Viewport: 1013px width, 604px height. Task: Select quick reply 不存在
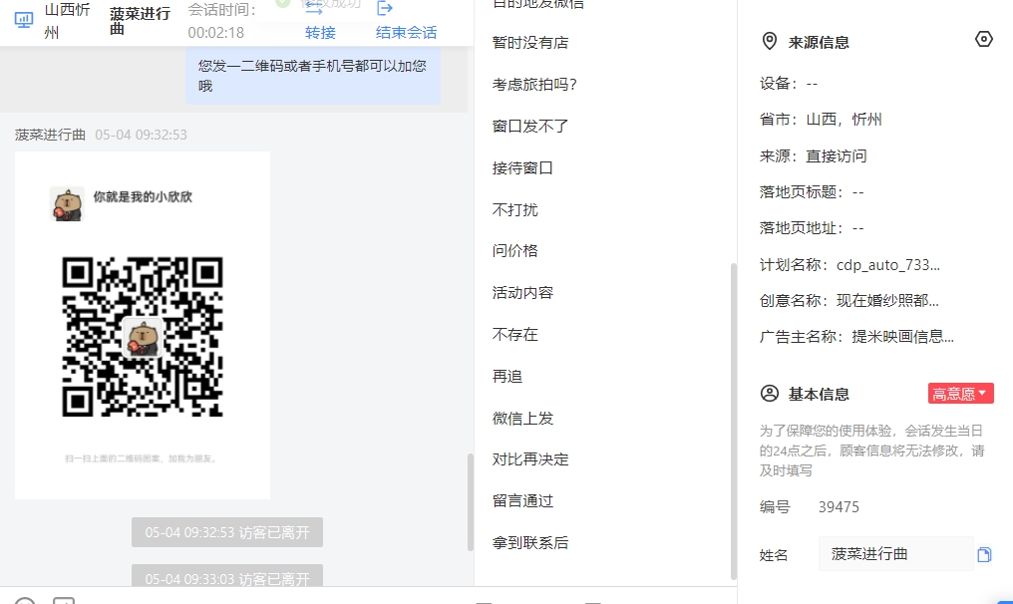[514, 334]
